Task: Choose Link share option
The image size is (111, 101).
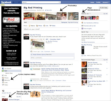Action: point(46,26)
